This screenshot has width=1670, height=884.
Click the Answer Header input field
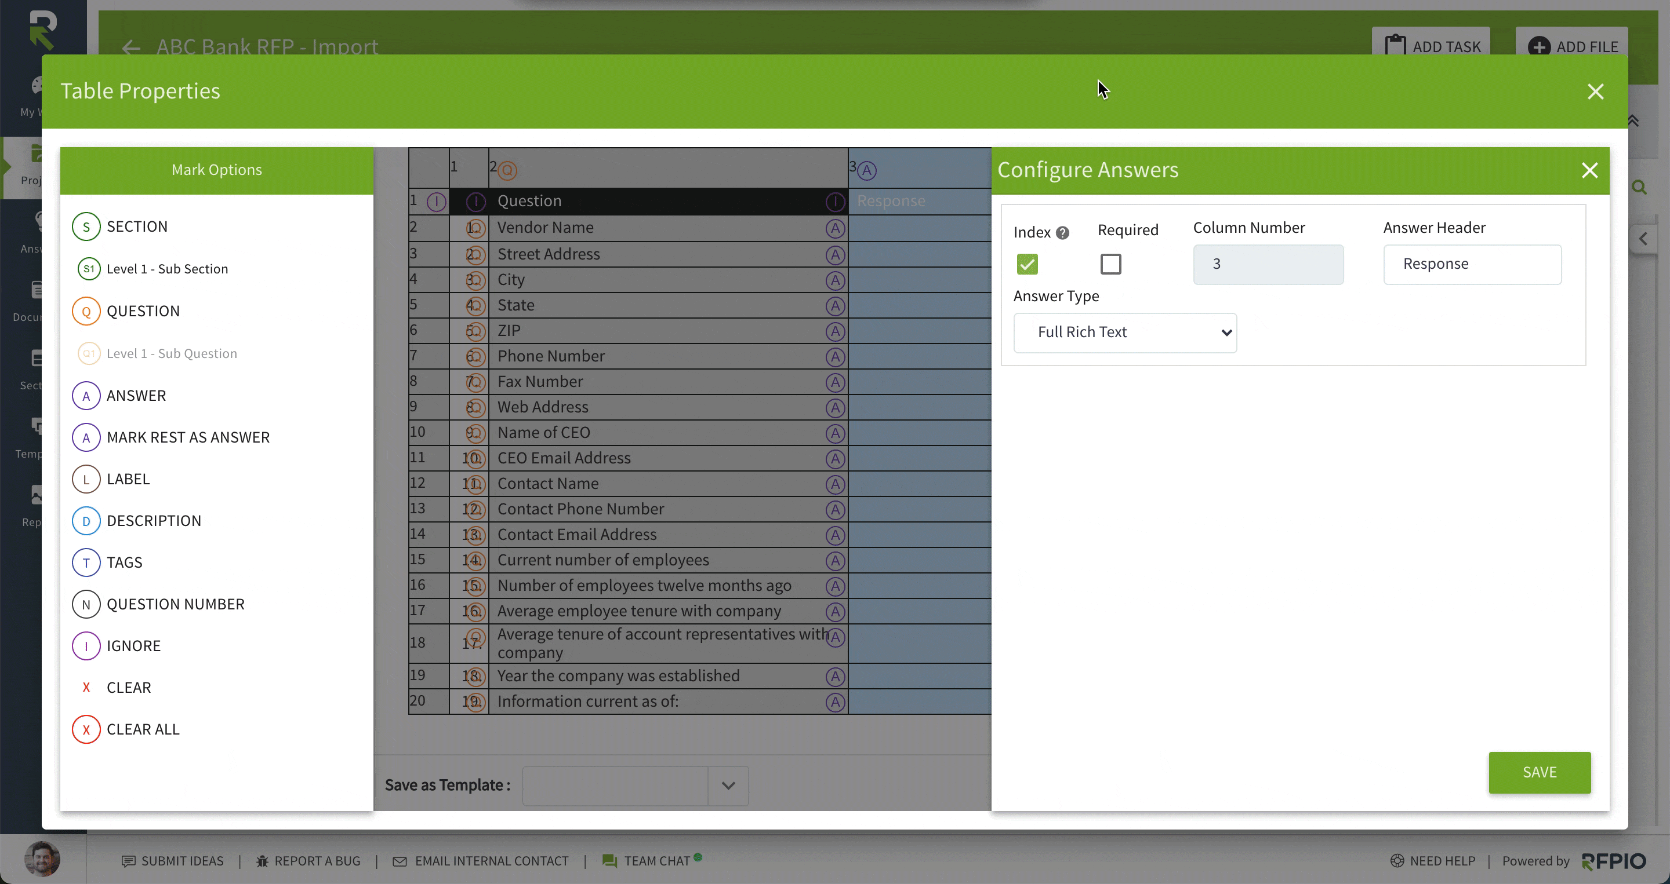pos(1472,264)
